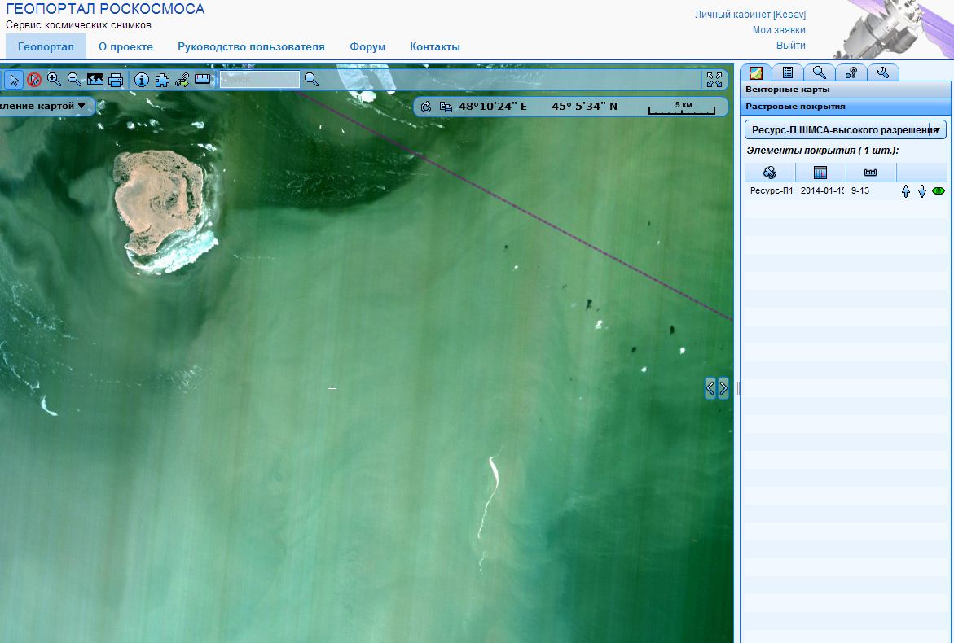Select the ruler measurement tool

(x=202, y=80)
